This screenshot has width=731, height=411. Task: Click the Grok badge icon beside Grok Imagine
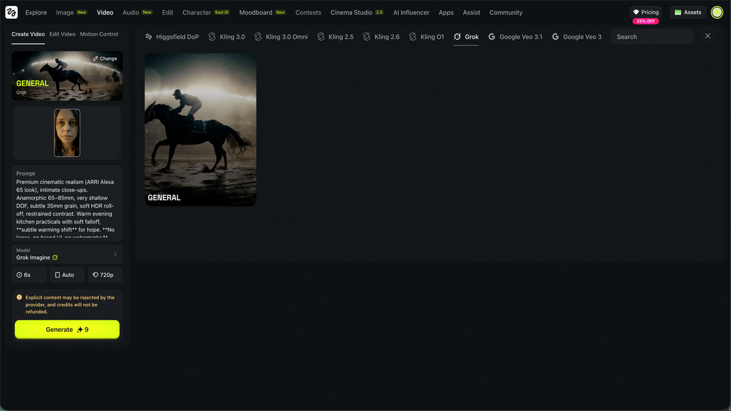coord(55,258)
